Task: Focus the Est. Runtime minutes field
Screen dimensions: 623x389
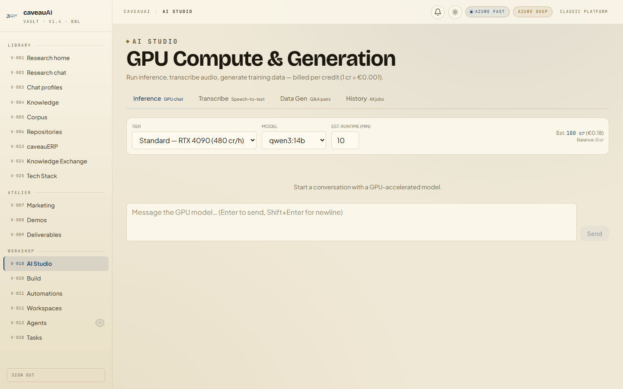Action: click(x=345, y=140)
